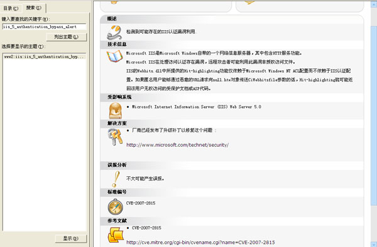
Task: Click the 误报分析 section header
Action: tap(117, 165)
